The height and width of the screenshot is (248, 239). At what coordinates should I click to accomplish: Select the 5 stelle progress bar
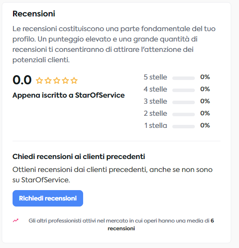point(184,78)
